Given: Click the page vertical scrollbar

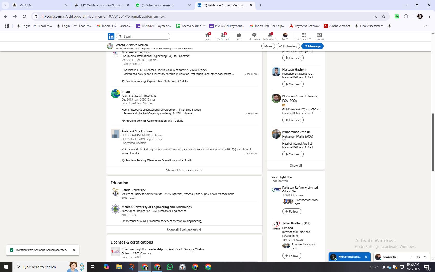Looking at the screenshot, I should [x=433, y=142].
